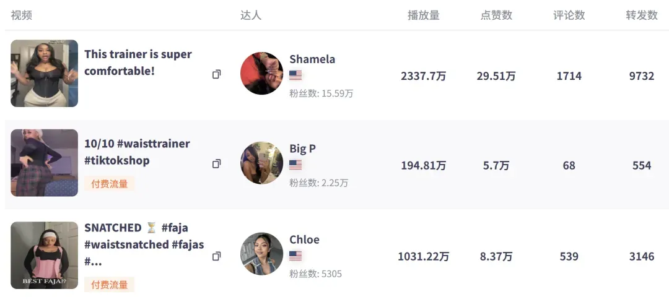This screenshot has width=669, height=302.
Task: Click the 付费流量 tag on SNATCHED video
Action: tap(109, 285)
